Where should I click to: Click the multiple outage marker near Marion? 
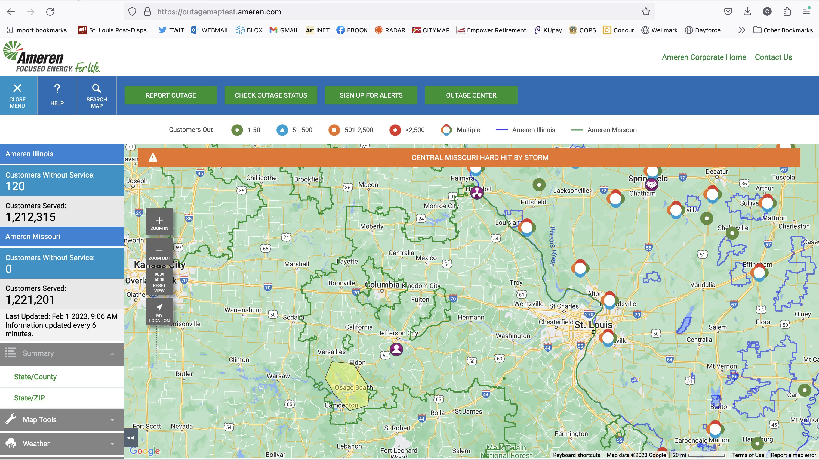pyautogui.click(x=715, y=429)
